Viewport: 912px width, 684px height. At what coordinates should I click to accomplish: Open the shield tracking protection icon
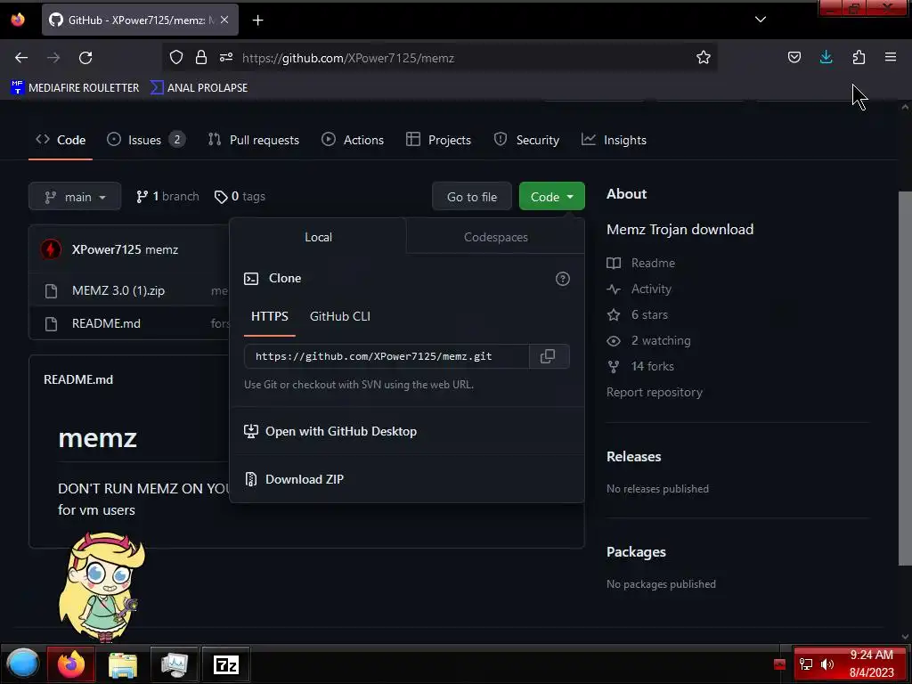point(176,57)
